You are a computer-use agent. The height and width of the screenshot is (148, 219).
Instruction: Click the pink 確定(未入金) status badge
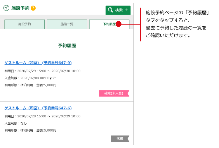pos(114,93)
